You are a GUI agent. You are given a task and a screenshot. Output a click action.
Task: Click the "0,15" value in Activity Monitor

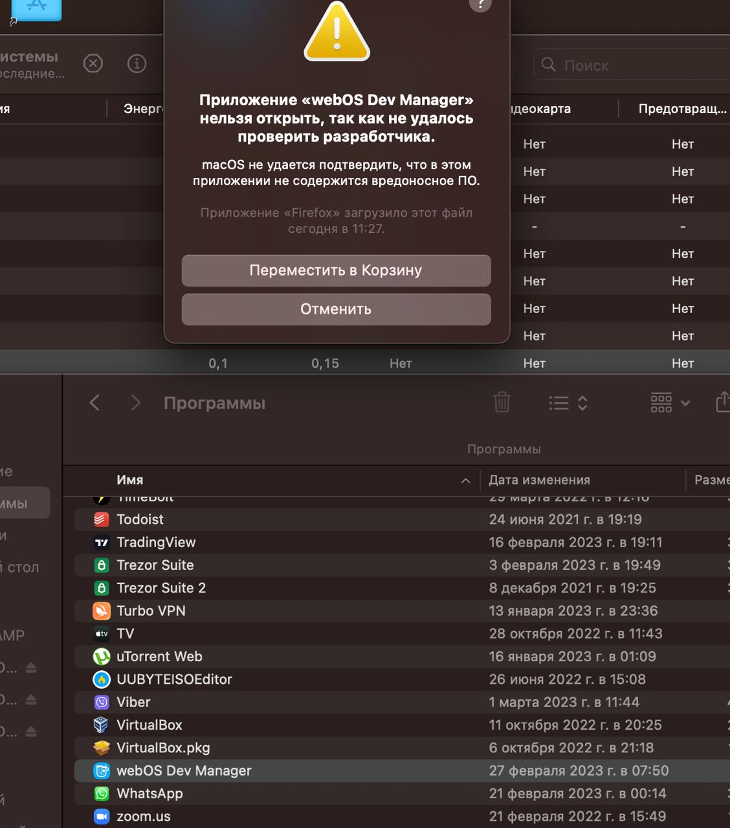[x=325, y=364]
